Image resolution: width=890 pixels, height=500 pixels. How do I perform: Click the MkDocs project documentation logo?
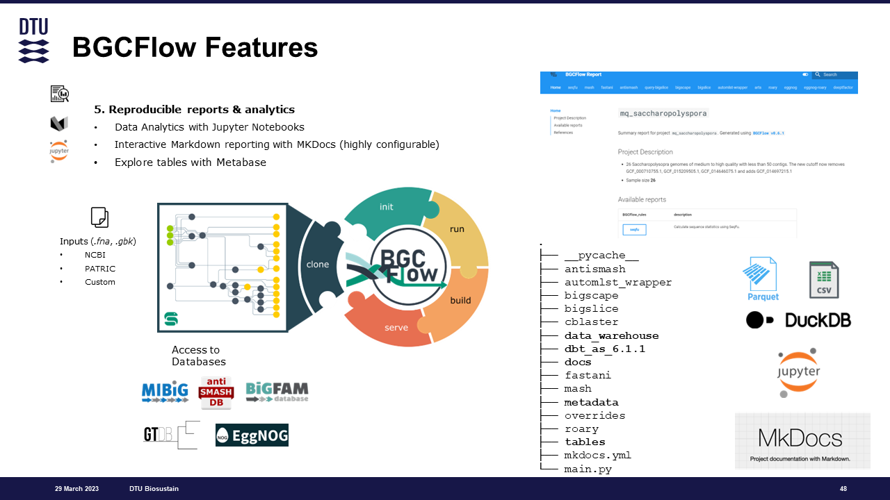802,441
